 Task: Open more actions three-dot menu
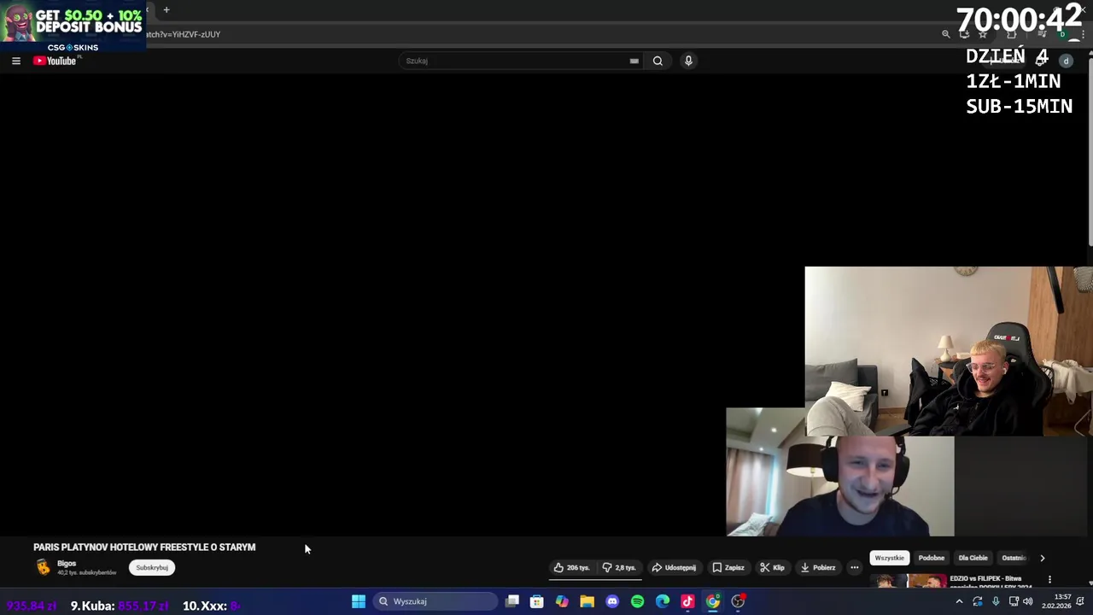(x=854, y=567)
